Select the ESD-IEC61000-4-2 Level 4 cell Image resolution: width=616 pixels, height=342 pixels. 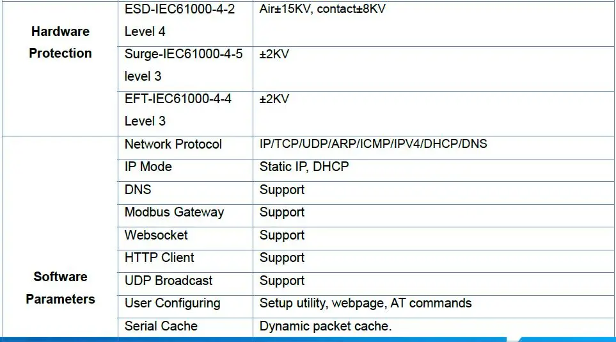tap(186, 24)
